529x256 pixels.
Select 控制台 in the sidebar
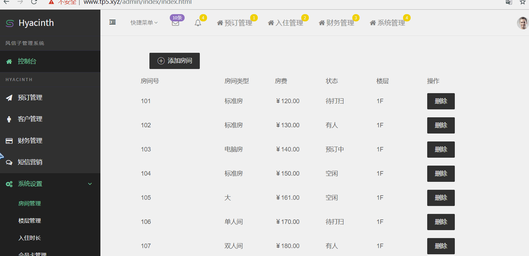point(27,61)
